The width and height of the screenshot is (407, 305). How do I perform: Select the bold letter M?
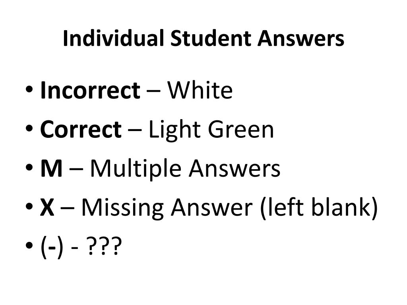51,168
